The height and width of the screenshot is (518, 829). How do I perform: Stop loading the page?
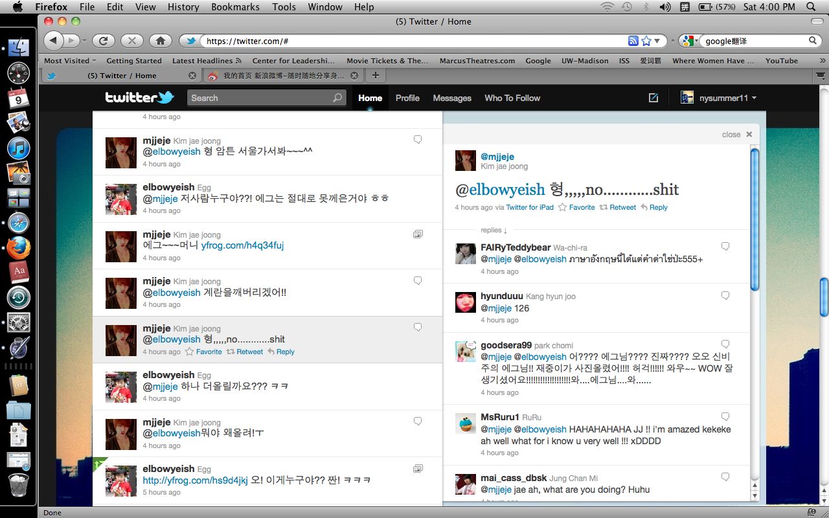pos(131,41)
